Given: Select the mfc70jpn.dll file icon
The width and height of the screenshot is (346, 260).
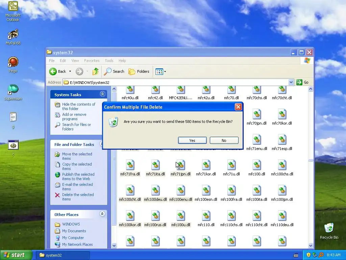Looking at the screenshot, I should pos(257,114).
